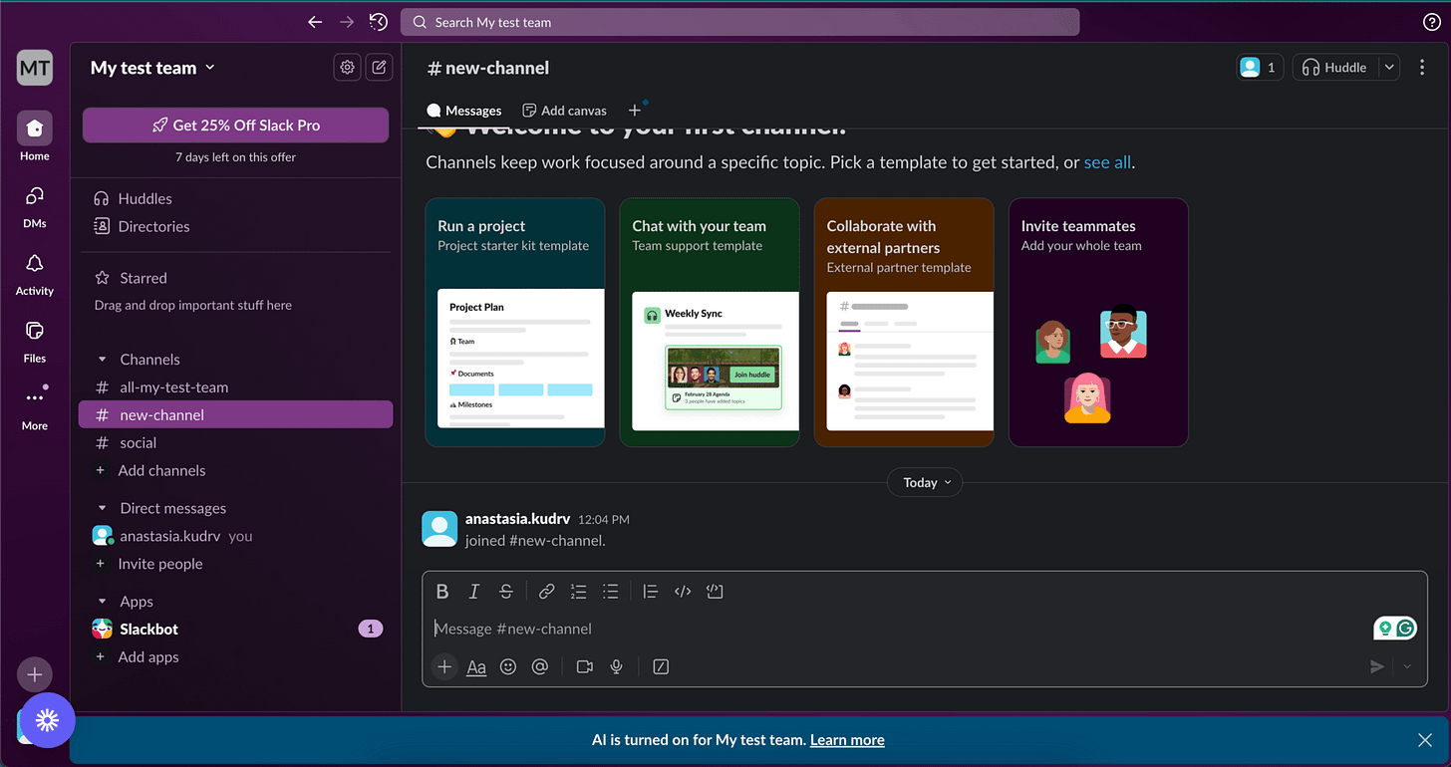Collapse the Channels section
Viewport: 1451px width, 767px height.
[102, 360]
